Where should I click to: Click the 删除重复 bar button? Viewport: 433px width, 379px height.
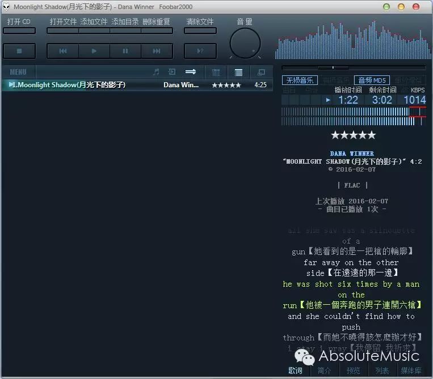coord(157,31)
